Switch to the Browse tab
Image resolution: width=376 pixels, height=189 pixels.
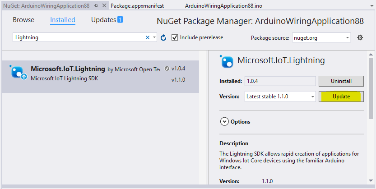[23, 20]
